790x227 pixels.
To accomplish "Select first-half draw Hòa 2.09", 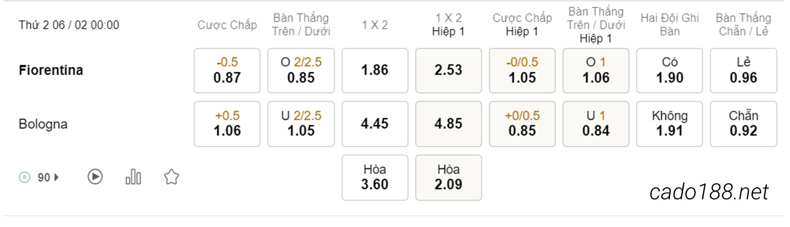I will (448, 177).
